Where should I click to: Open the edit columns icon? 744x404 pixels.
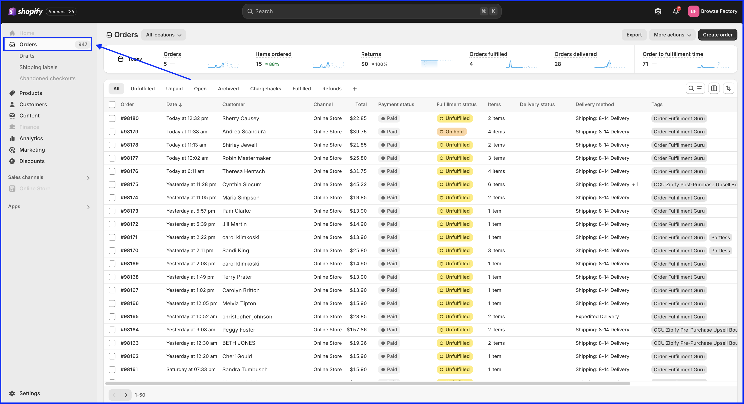714,88
